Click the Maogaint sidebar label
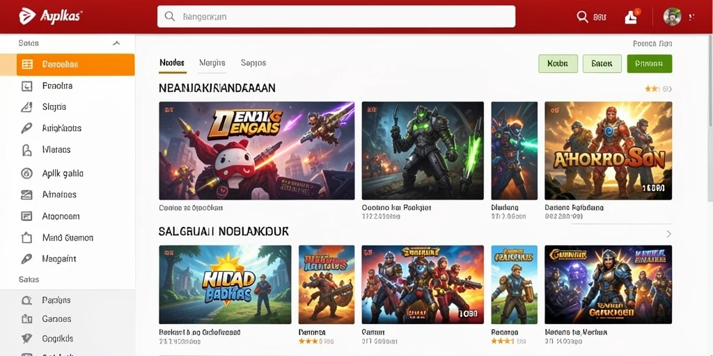The image size is (713, 356). 59,259
